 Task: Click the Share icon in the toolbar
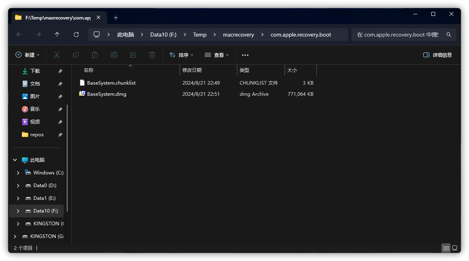coord(133,55)
